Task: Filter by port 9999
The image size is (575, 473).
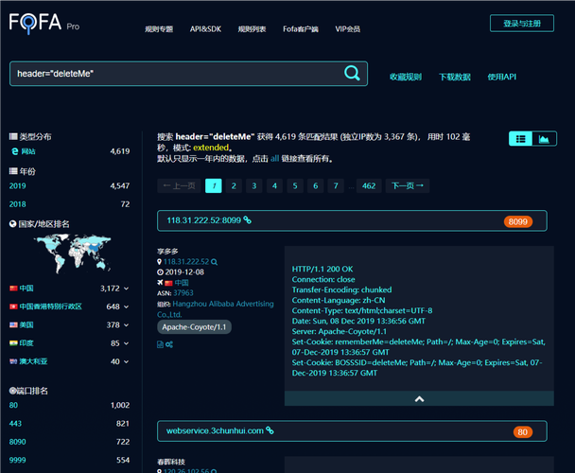Action: (x=18, y=460)
